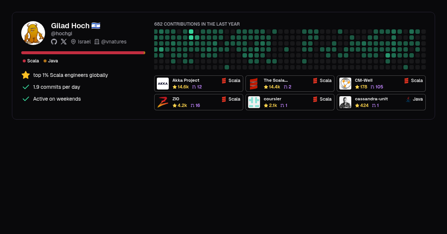
Task: Click the "Israel" location text
Action: tap(84, 42)
